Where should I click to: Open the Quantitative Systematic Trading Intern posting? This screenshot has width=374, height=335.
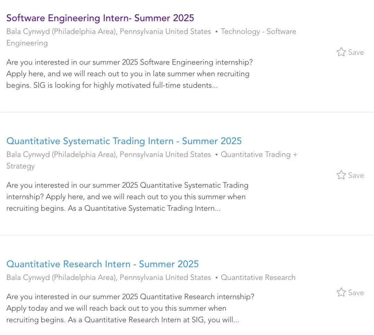pos(124,141)
